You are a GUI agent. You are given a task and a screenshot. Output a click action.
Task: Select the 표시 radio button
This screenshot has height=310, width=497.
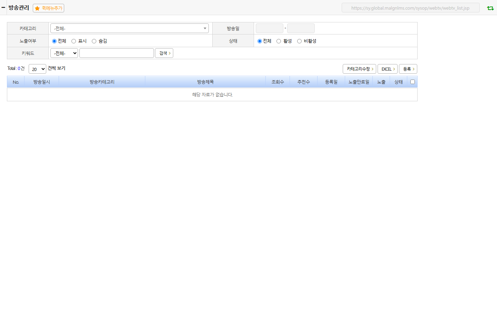(74, 41)
